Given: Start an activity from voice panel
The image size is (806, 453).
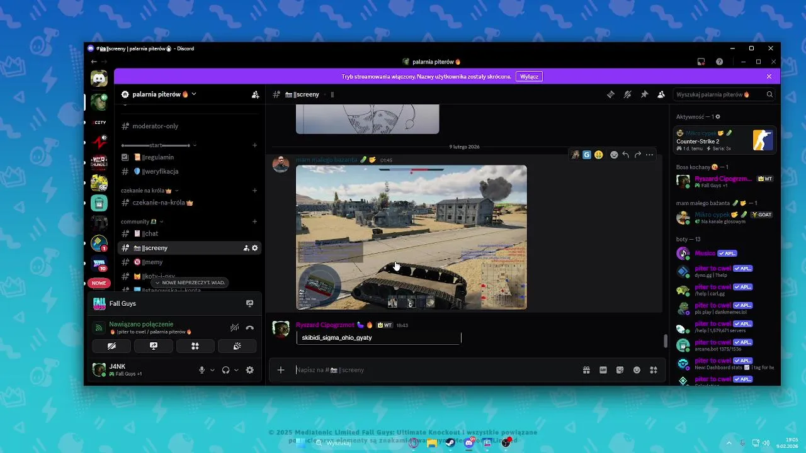Looking at the screenshot, I should click(195, 346).
